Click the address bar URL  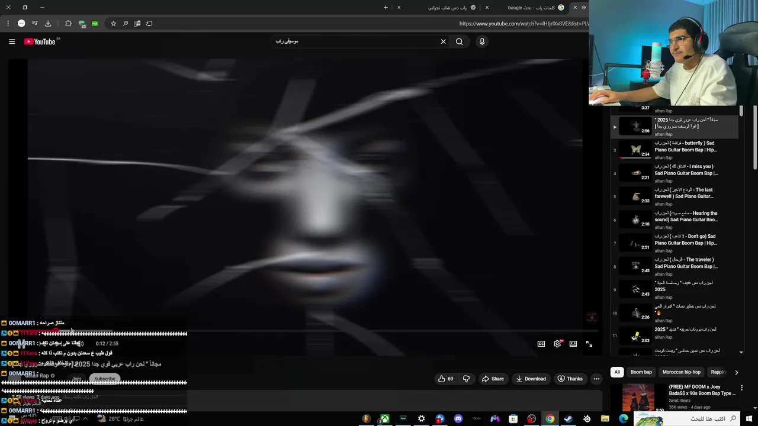(523, 24)
